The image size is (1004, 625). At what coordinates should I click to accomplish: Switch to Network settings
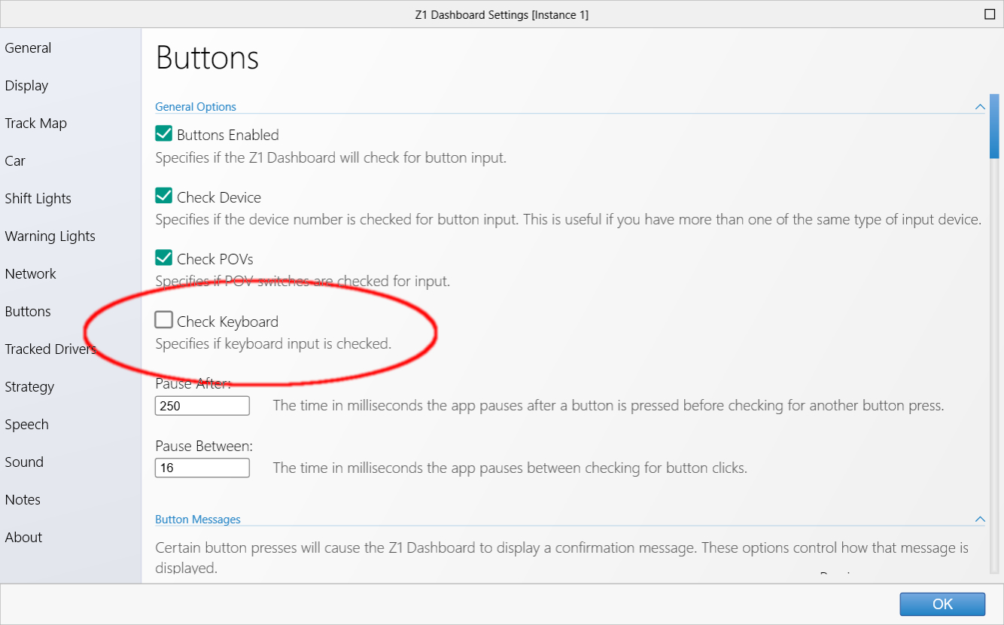[x=30, y=274]
